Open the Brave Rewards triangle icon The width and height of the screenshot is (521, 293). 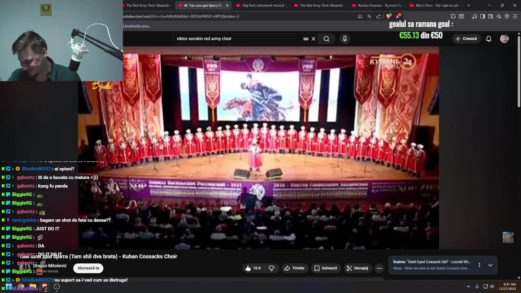pos(398,16)
